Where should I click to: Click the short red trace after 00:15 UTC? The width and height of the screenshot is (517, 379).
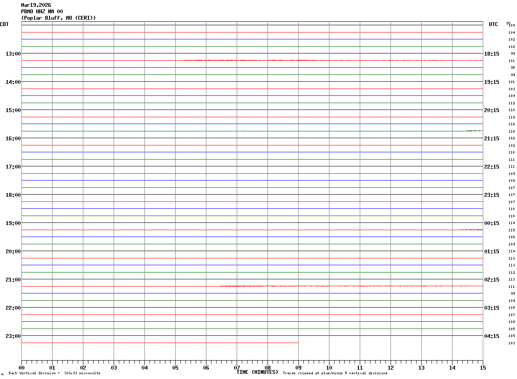point(471,230)
